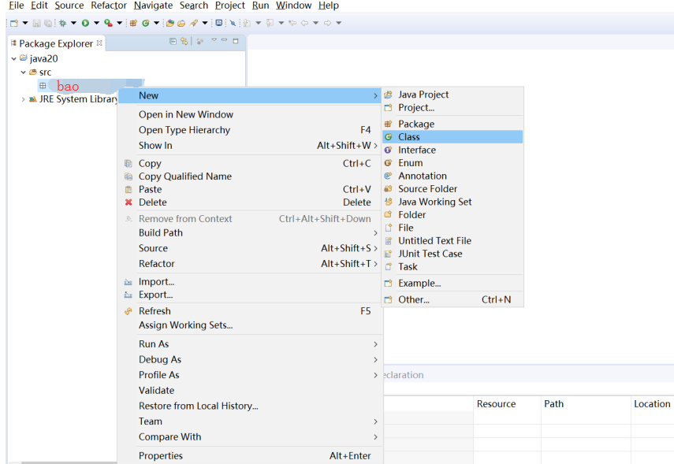Click the Resource column header

[x=507, y=404]
